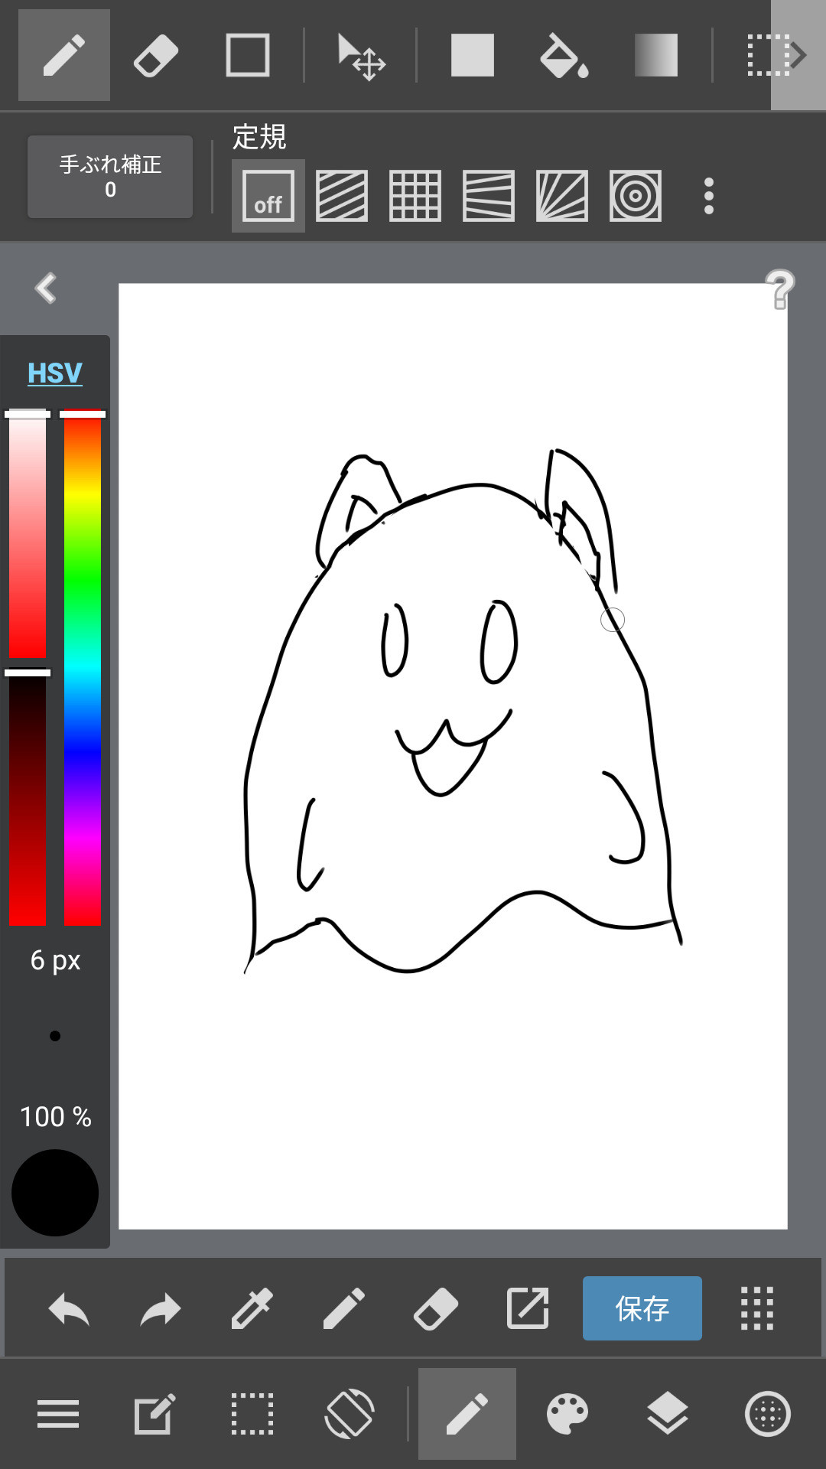This screenshot has height=1469, width=826.
Task: Select the move/transform cursor tool
Action: (x=361, y=57)
